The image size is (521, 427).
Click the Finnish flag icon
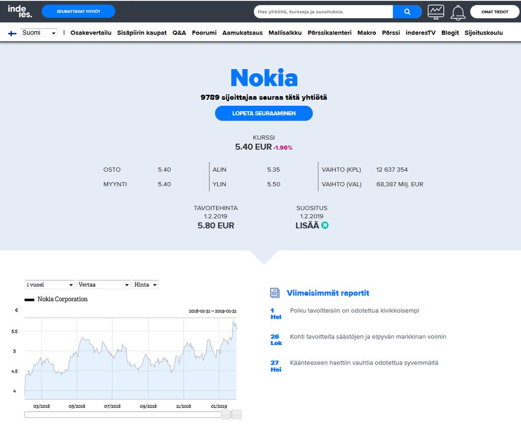pos(12,33)
